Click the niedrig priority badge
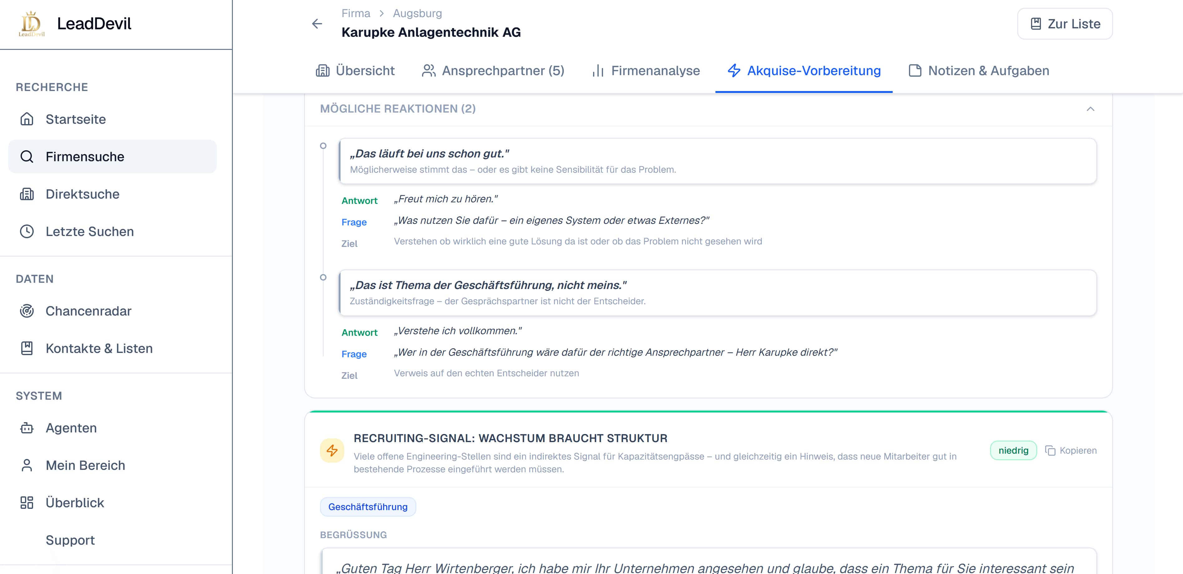 pyautogui.click(x=1013, y=451)
